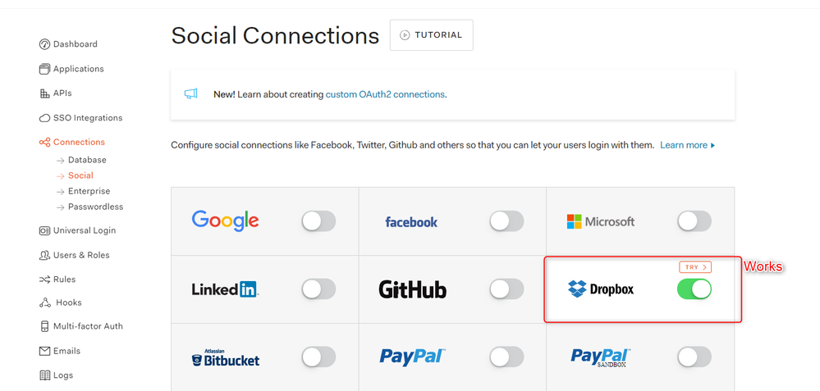Open the Dropbox TRY chevron button
Viewport: 820px width, 391px height.
[x=695, y=267]
